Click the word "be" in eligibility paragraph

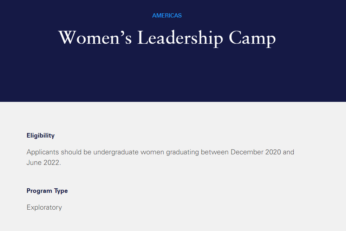pos(87,152)
